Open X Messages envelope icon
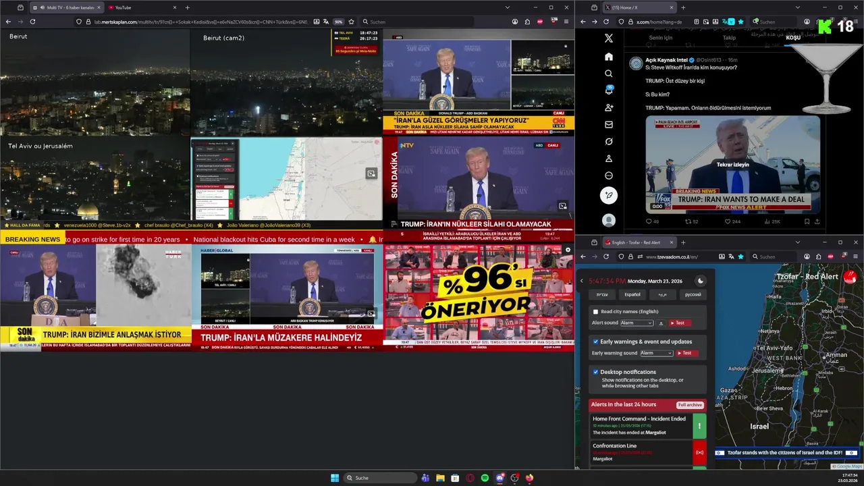This screenshot has height=486, width=864. [608, 124]
